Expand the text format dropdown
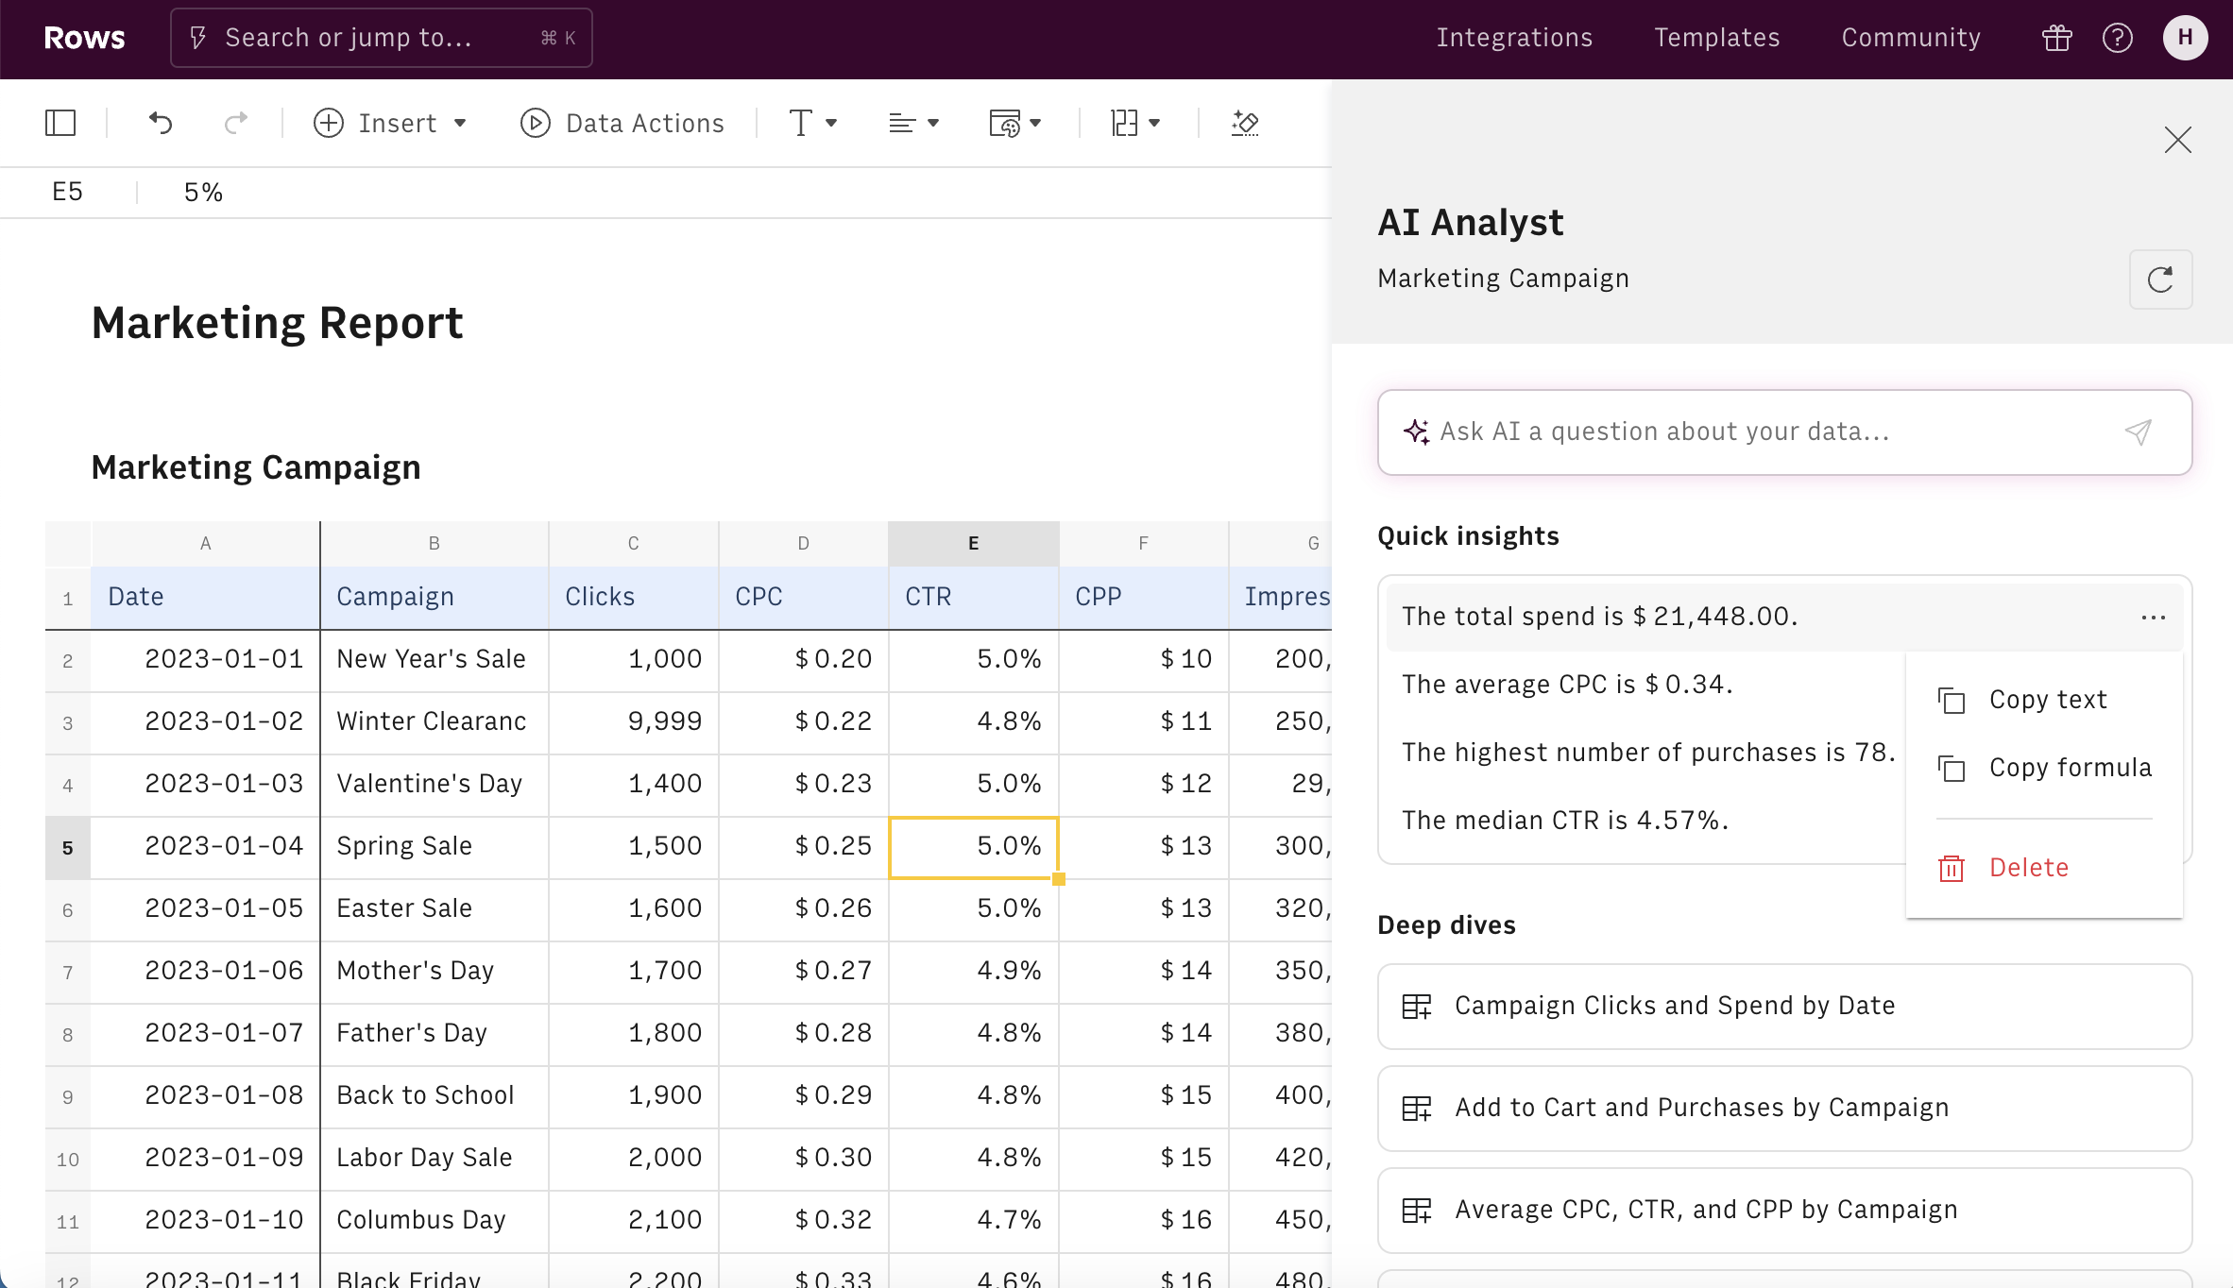This screenshot has height=1288, width=2233. [812, 123]
